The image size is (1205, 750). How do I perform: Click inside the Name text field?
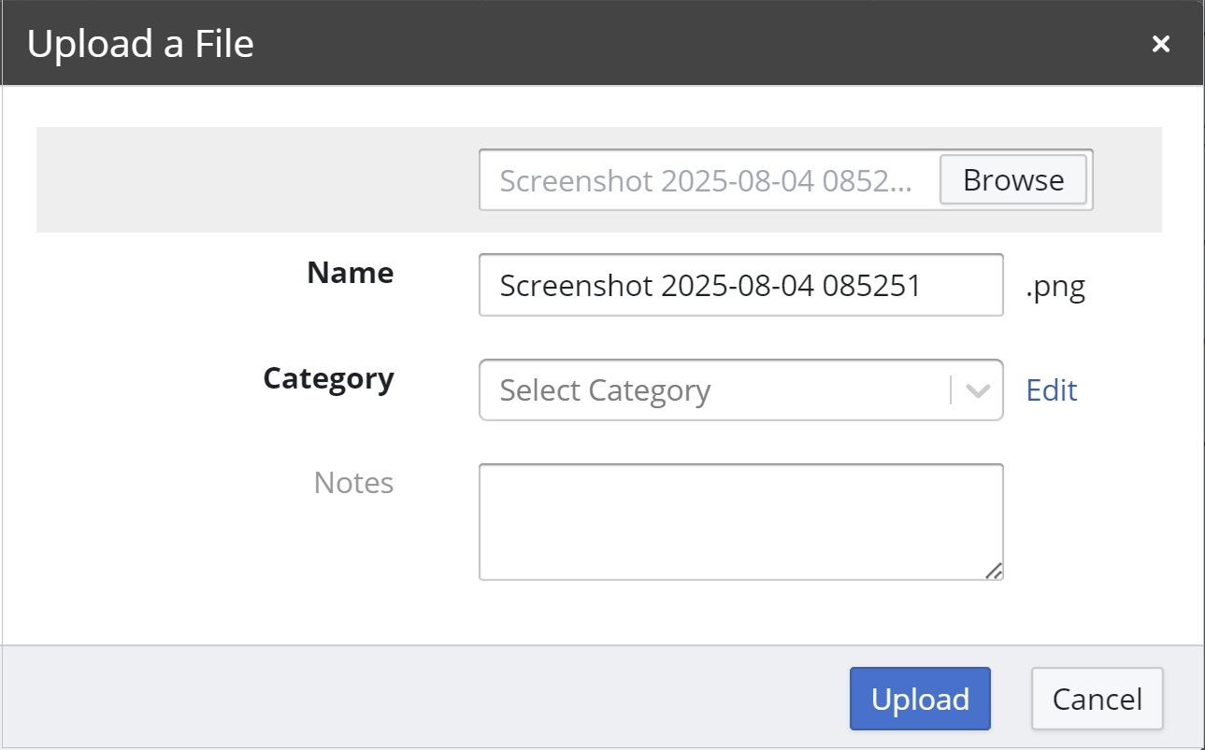pos(740,285)
